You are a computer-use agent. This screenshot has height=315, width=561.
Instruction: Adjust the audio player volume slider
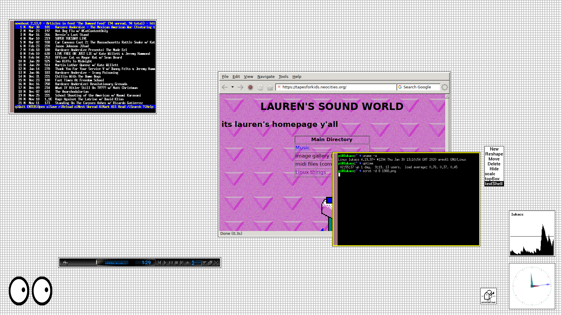pos(196,263)
